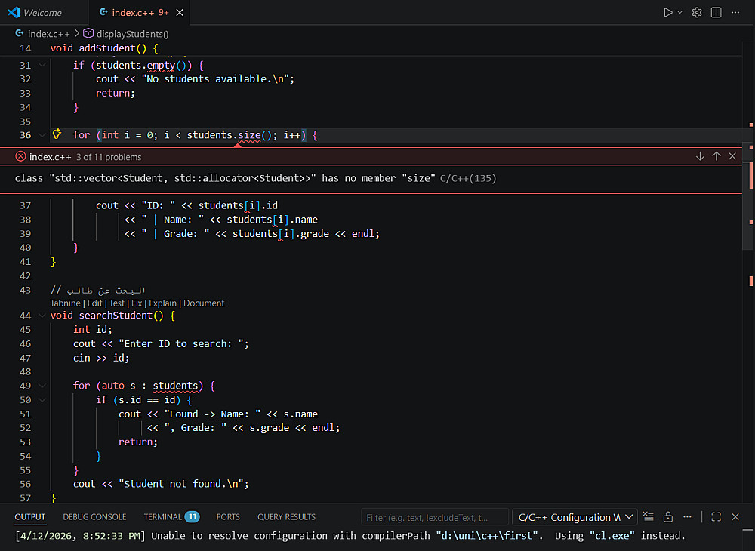
Task: Open the C/C++ Configuration output channel dropdown
Action: coord(575,517)
